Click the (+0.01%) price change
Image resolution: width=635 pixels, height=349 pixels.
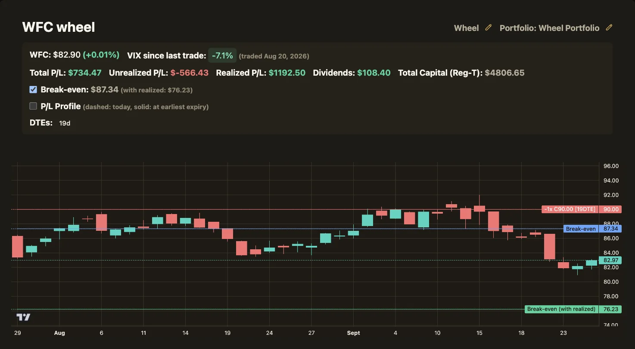pyautogui.click(x=101, y=55)
